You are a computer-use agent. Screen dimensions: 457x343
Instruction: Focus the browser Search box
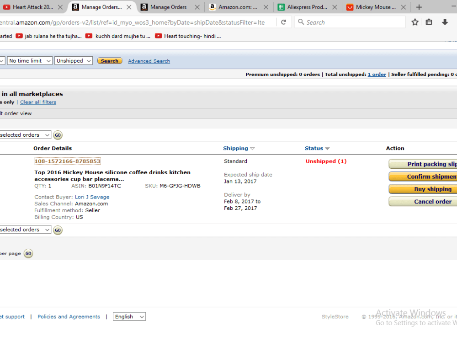pyautogui.click(x=350, y=22)
